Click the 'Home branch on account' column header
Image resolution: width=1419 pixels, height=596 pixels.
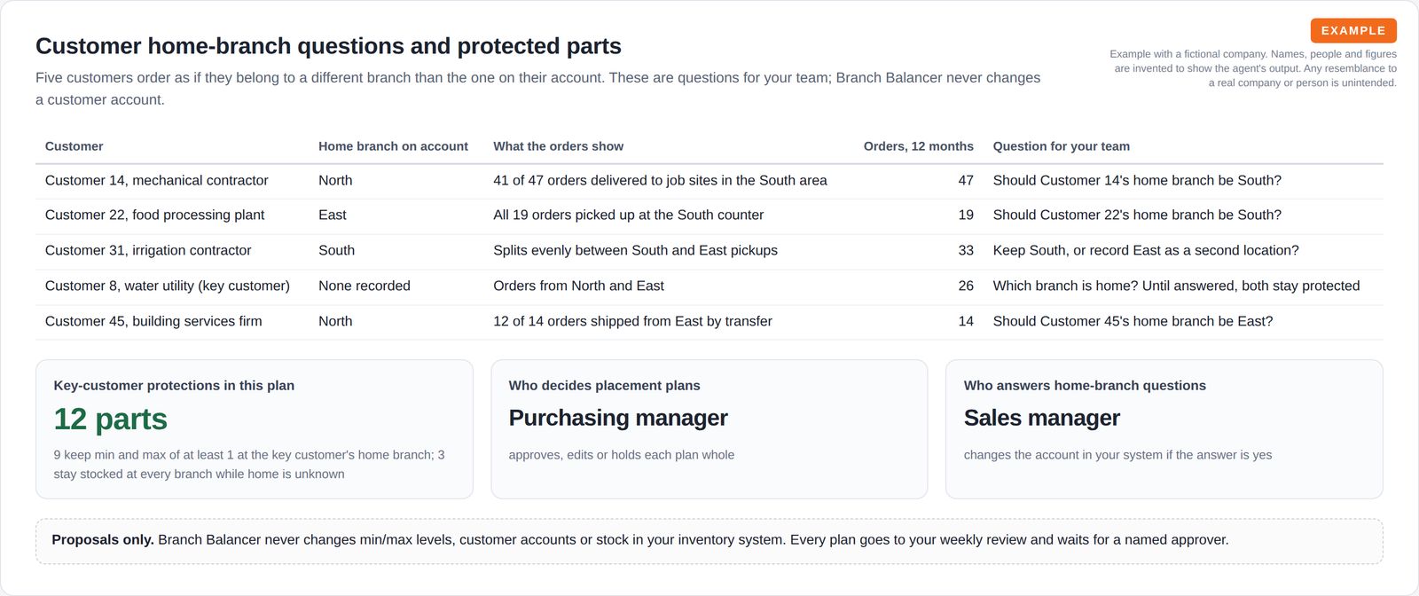pos(393,146)
